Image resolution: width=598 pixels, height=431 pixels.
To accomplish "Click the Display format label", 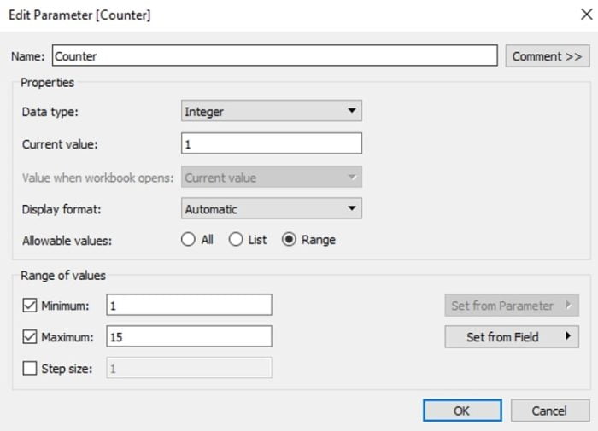I will click(x=62, y=209).
